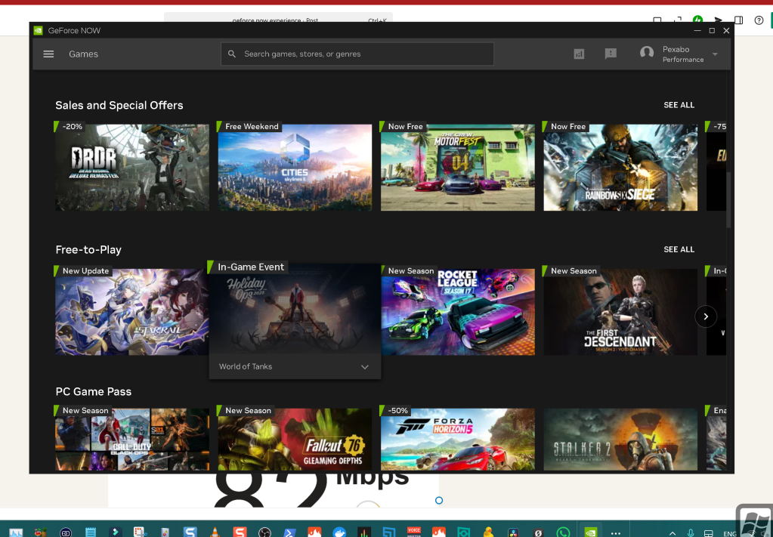Click the microphone tray icon
773x537 pixels.
click(x=691, y=533)
